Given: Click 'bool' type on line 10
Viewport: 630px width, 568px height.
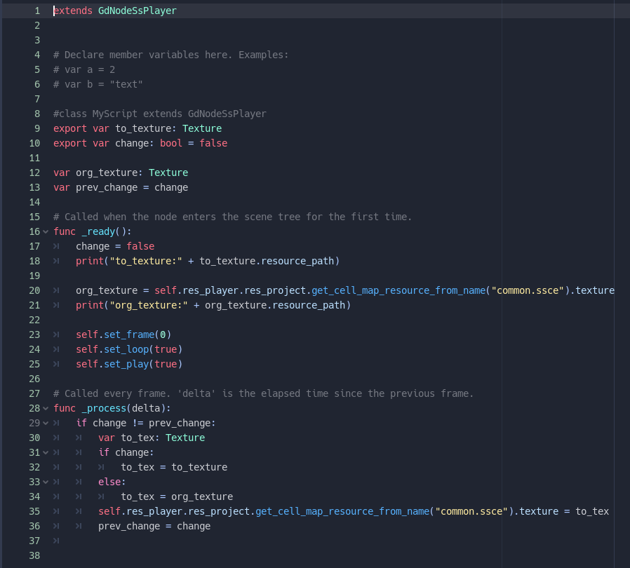Looking at the screenshot, I should (171, 144).
